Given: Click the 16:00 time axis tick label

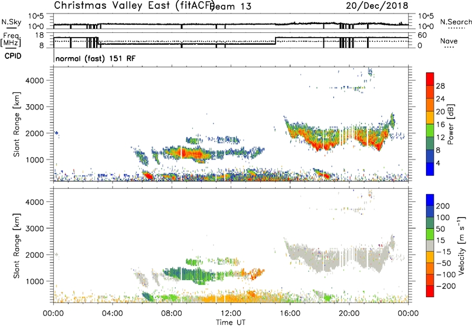Looking at the screenshot, I should 290,314.
